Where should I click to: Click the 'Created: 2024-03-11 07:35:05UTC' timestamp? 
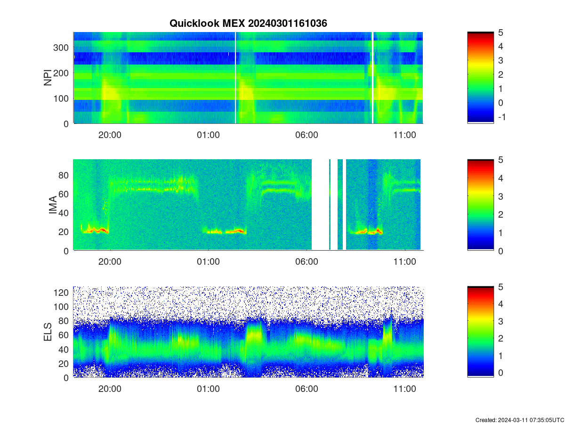pyautogui.click(x=519, y=420)
